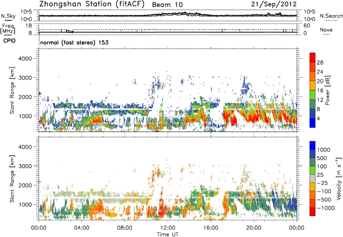The height and width of the screenshot is (237, 343).
Task: Click the 04:00 time tick label
Action: coord(81,228)
